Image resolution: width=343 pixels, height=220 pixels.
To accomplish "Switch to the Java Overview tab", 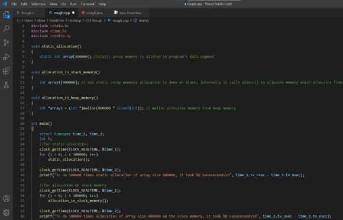I will point(130,13).
